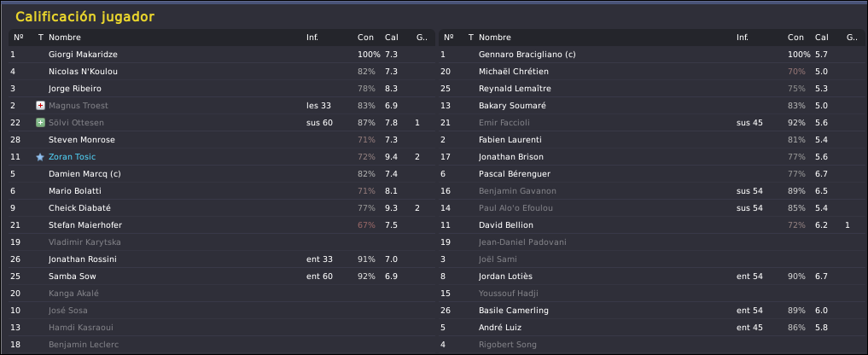This screenshot has width=868, height=355.
Task: Sort the right table by the Con column
Action: [x=795, y=37]
